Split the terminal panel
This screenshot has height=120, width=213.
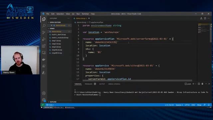[x=199, y=84]
